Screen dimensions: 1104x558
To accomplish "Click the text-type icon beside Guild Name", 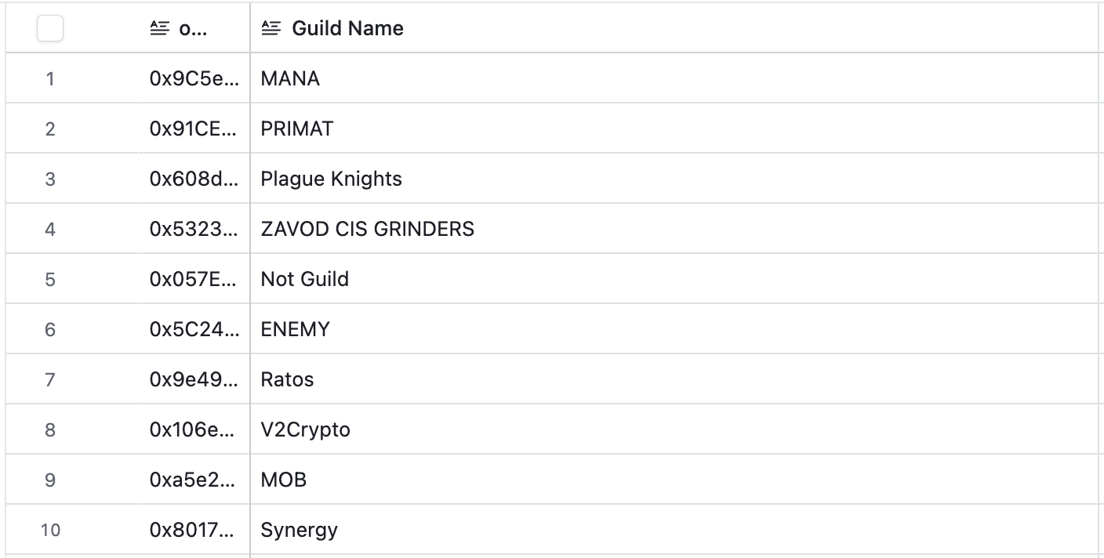I will (271, 29).
